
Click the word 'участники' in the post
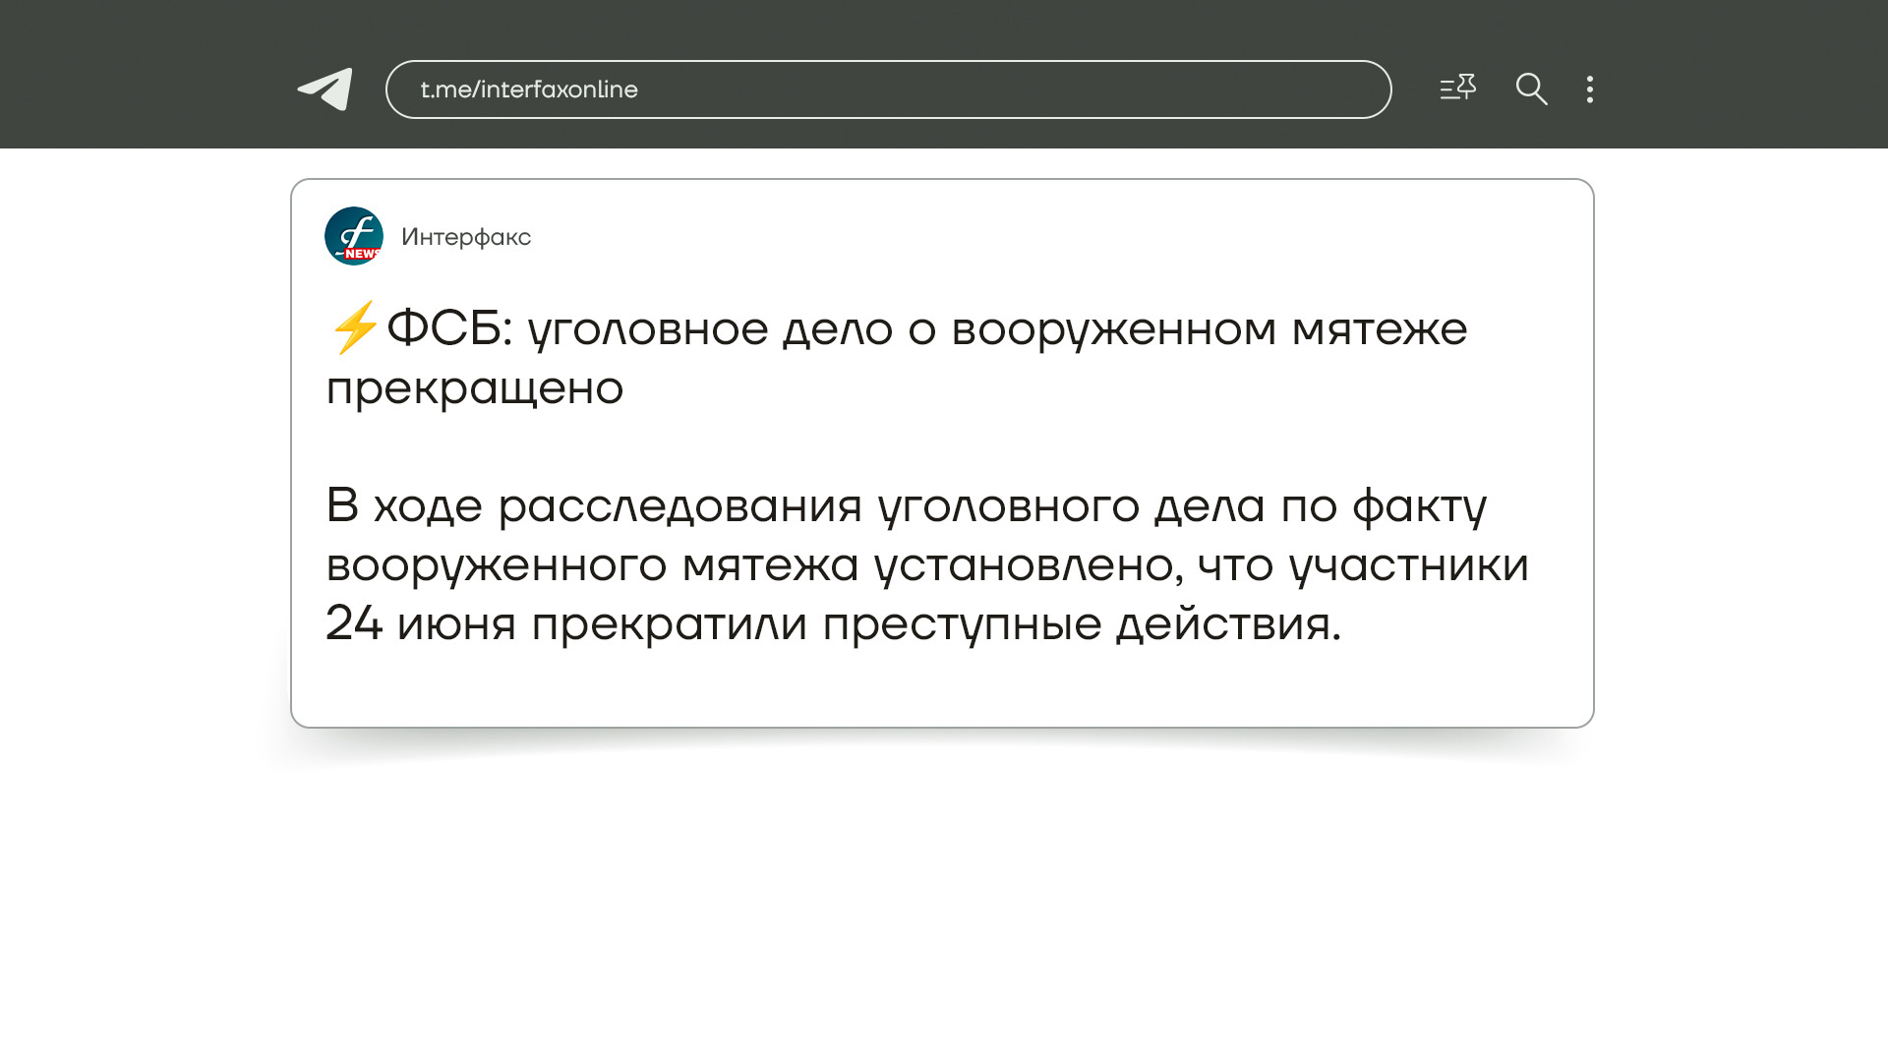(x=1408, y=565)
